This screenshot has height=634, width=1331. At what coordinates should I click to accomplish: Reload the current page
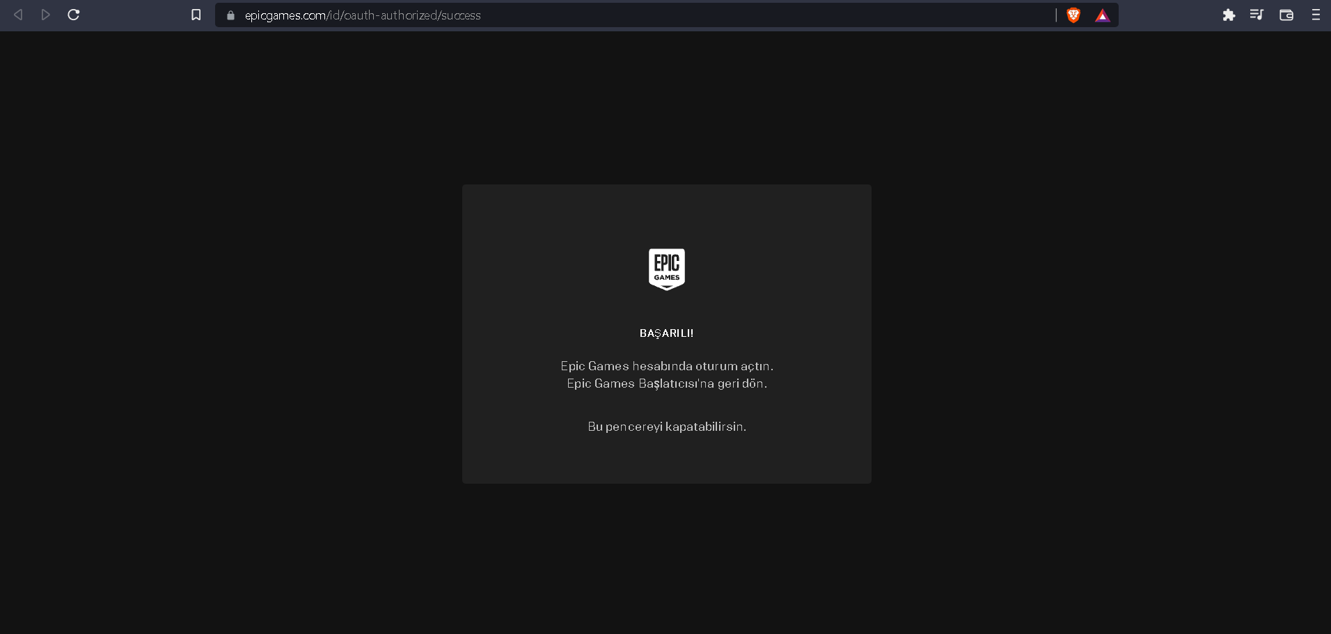(x=74, y=15)
